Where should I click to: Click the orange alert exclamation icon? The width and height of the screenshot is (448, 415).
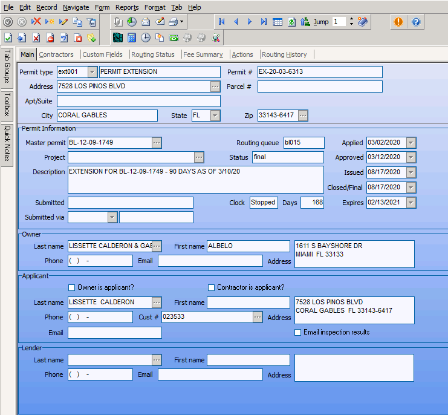pos(398,22)
